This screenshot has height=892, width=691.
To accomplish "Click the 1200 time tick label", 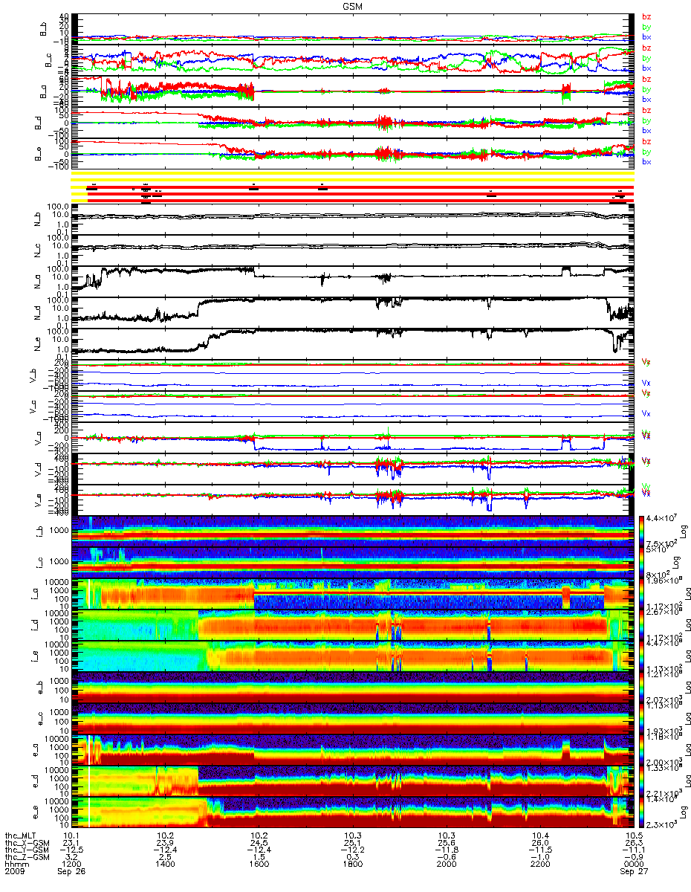I will 71,865.
